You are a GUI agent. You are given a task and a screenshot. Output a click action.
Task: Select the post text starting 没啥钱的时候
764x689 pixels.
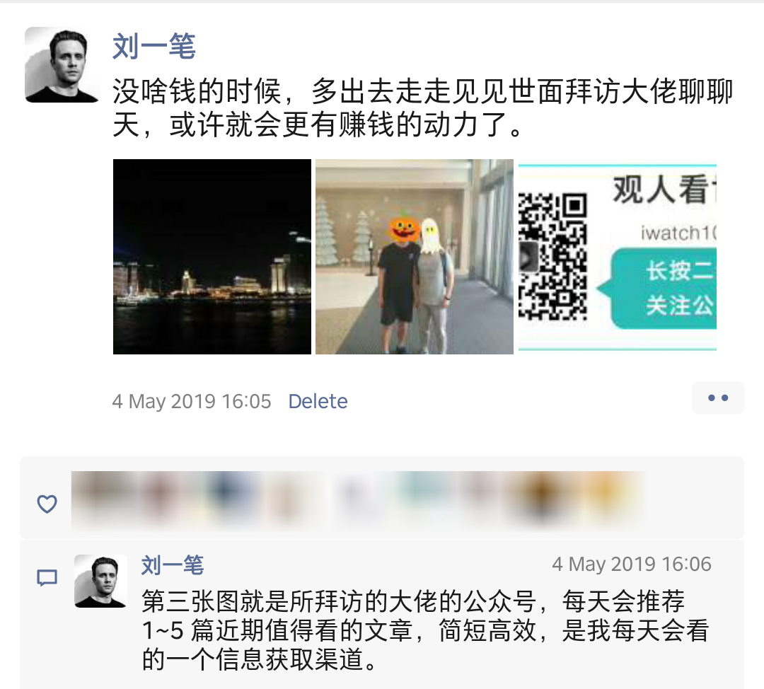click(422, 108)
